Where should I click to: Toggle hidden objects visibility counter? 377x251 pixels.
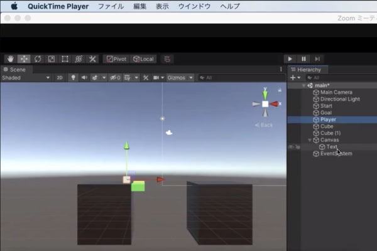pos(115,78)
